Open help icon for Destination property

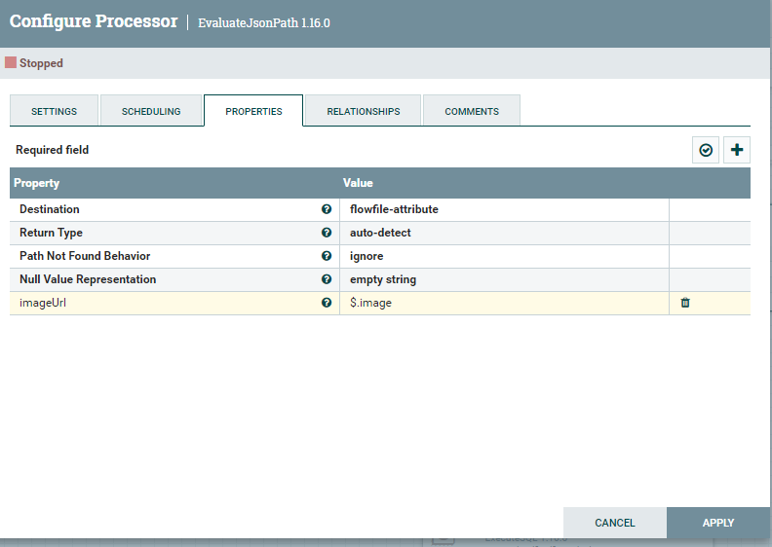(326, 209)
